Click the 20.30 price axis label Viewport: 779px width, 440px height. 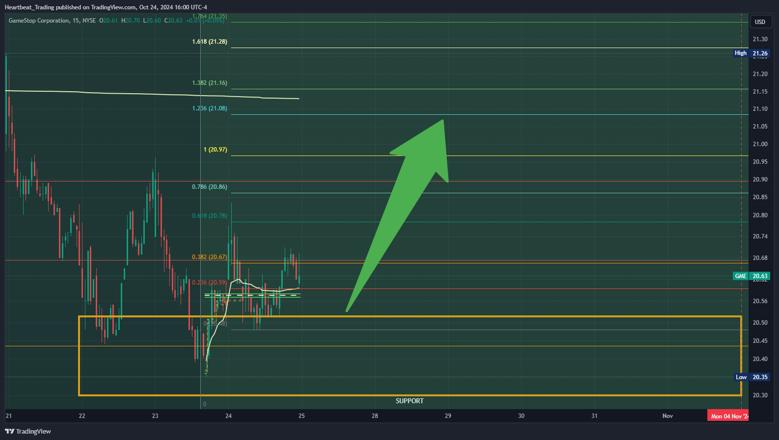(x=760, y=395)
